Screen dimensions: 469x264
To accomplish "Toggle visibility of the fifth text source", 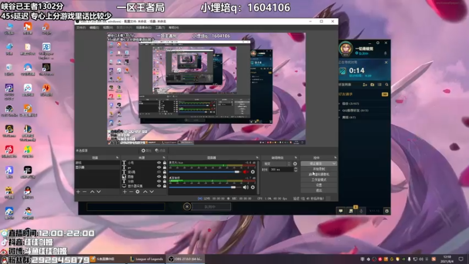I will (159, 181).
